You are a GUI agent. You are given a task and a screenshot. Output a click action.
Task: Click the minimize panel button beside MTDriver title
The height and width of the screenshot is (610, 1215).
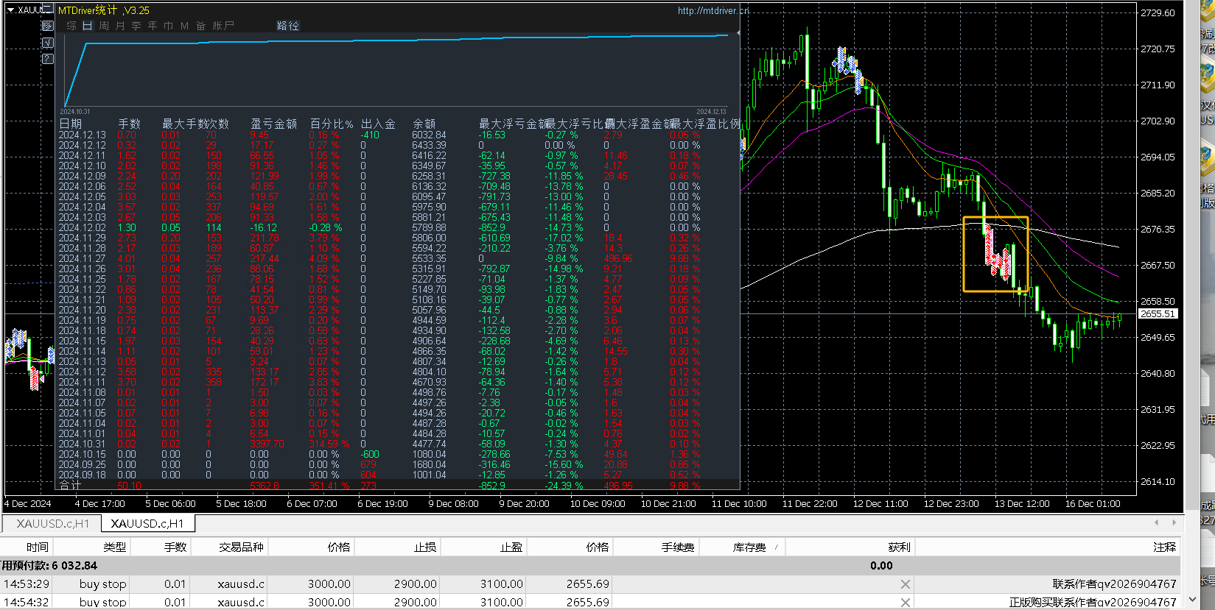[48, 10]
